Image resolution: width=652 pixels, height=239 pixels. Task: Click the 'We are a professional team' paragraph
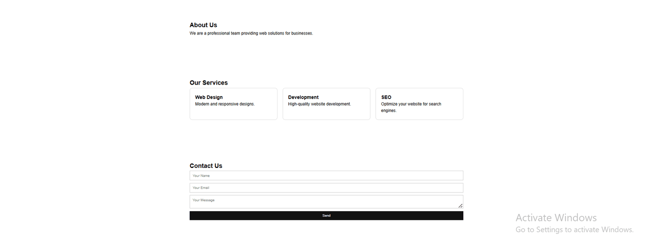click(251, 33)
